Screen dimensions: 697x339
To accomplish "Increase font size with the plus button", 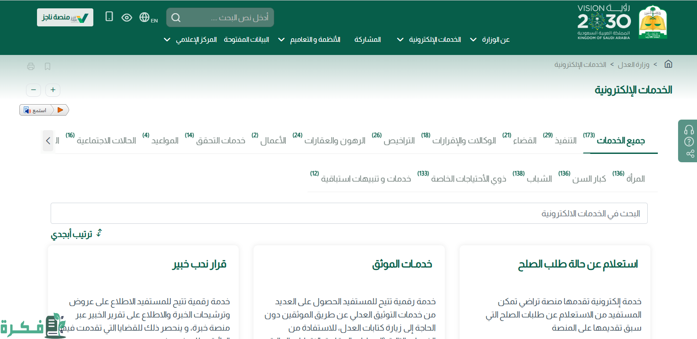I will 53,90.
